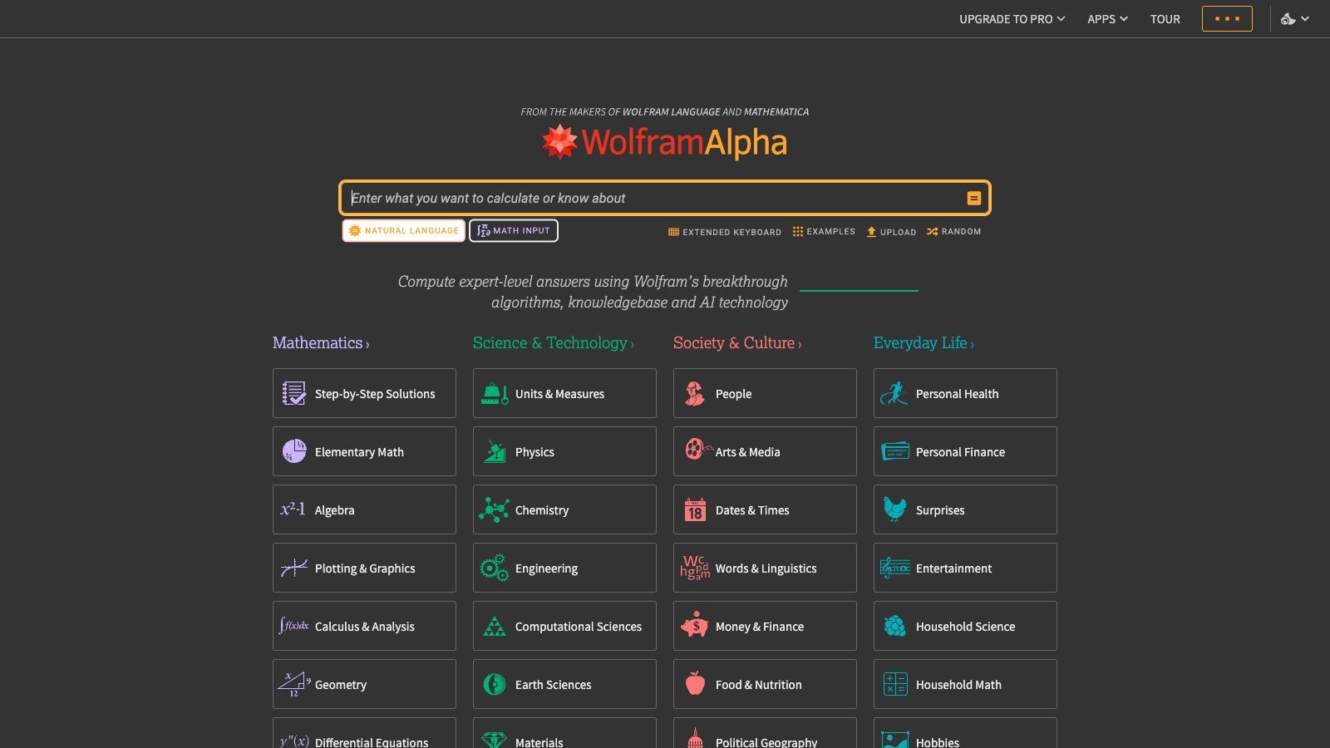Screen dimensions: 1330x748
Task: Open the Political Geography topic
Action: (x=765, y=732)
